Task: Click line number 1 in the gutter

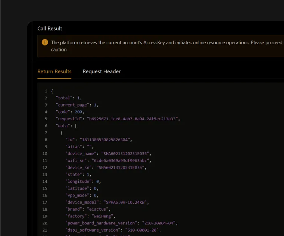Action: click(46, 91)
